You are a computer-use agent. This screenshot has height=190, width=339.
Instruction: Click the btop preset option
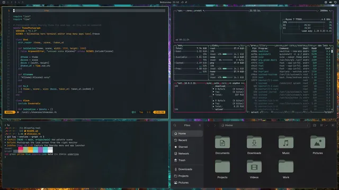(199, 11)
